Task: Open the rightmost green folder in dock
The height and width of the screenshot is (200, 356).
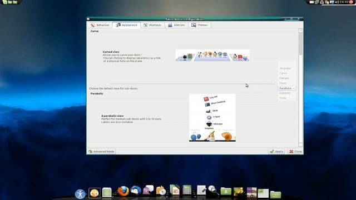Action: click(275, 194)
